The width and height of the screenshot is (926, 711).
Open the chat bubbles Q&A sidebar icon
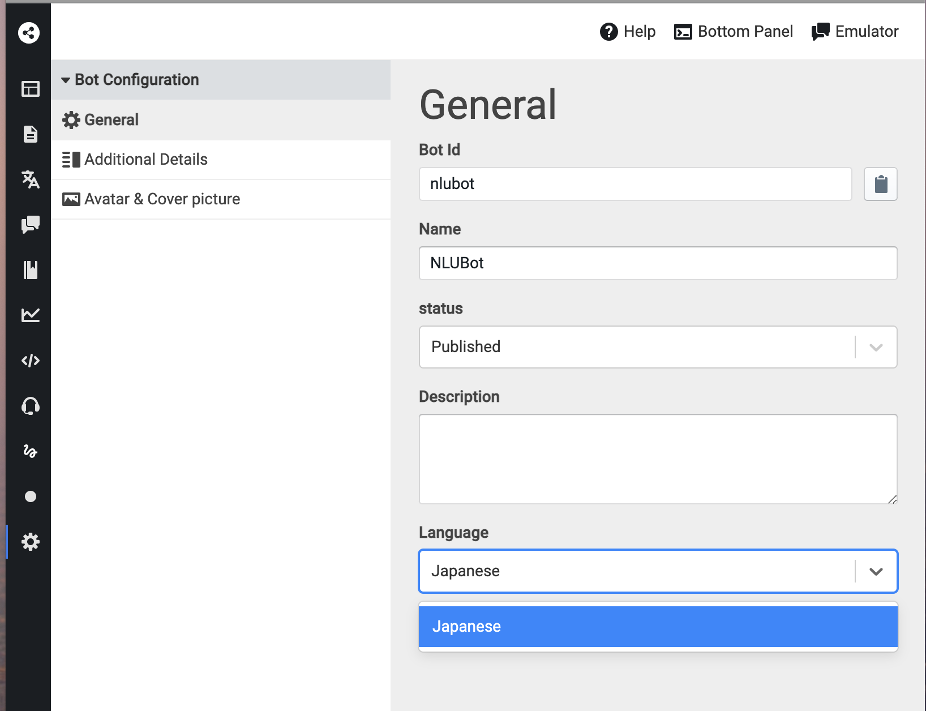coord(31,225)
